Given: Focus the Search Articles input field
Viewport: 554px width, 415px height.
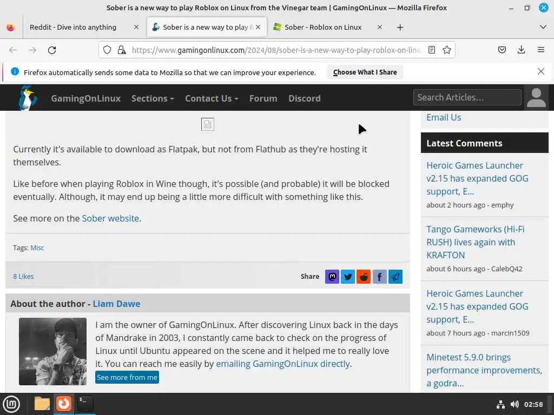Looking at the screenshot, I should [x=467, y=97].
